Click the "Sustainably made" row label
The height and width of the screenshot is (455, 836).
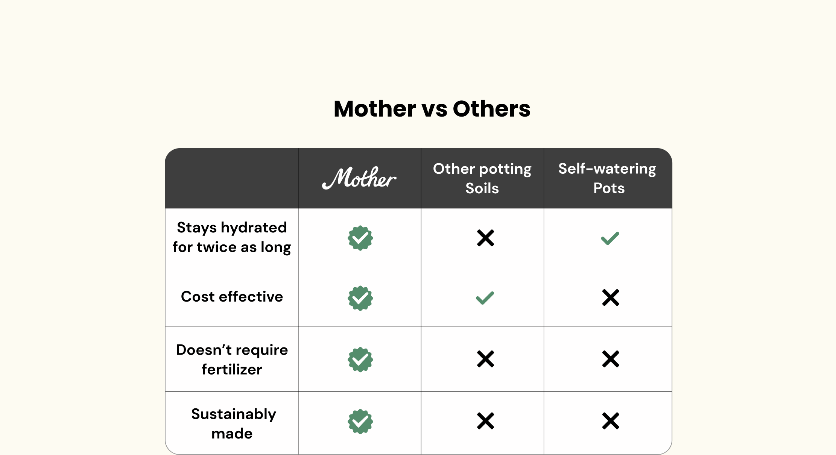pos(233,423)
